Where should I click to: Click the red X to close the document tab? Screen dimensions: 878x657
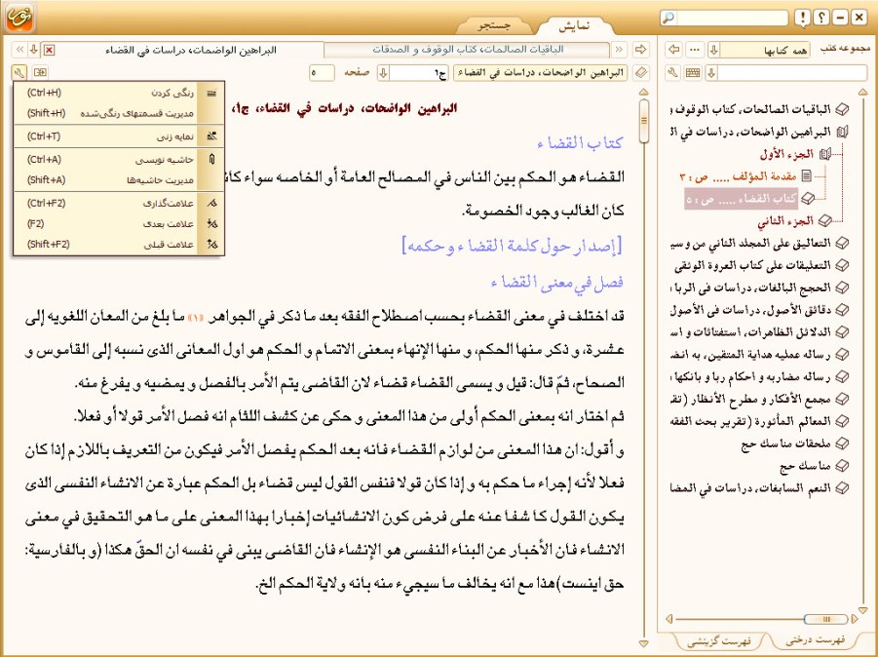(x=49, y=50)
